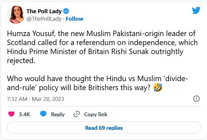Image resolution: width=207 pixels, height=140 pixels.
Task: Click the chain link copy icon
Action: coord(77,114)
